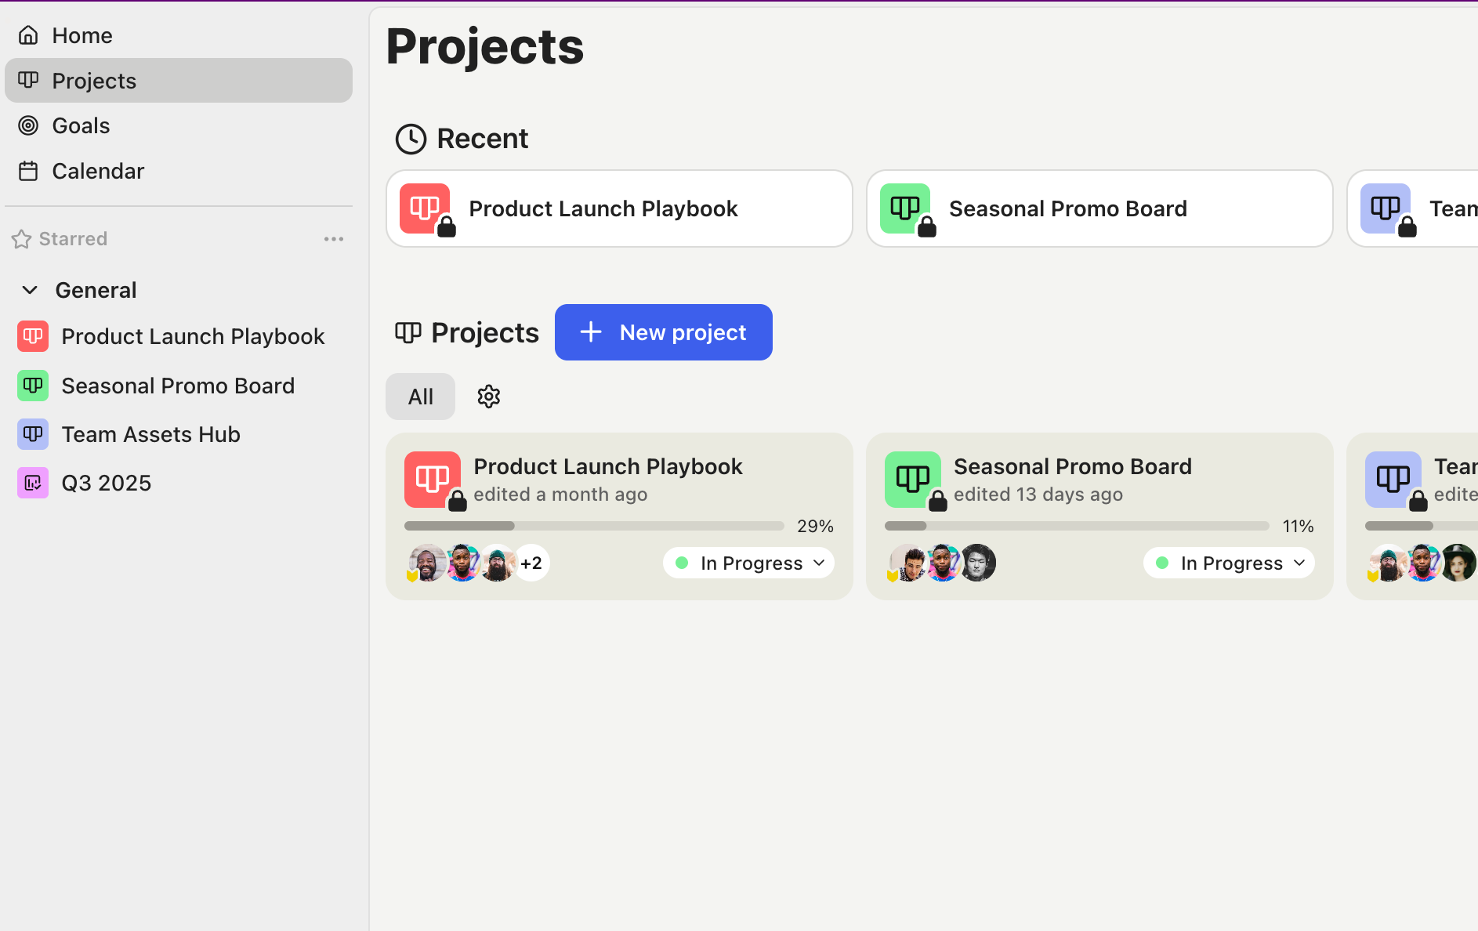1478x931 pixels.
Task: Open Calendar from the sidebar
Action: (98, 171)
